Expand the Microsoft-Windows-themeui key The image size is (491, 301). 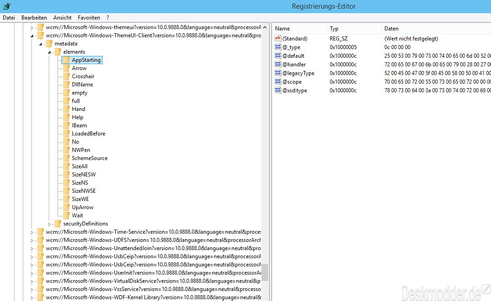tap(32, 28)
